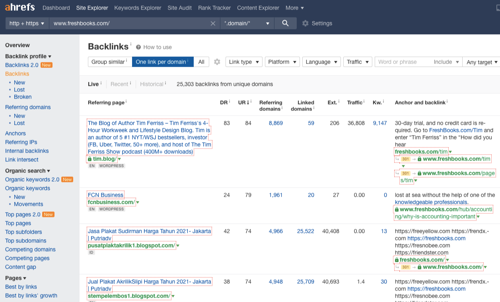Collapse the Organic search section
The width and height of the screenshot is (500, 302).
27,171
